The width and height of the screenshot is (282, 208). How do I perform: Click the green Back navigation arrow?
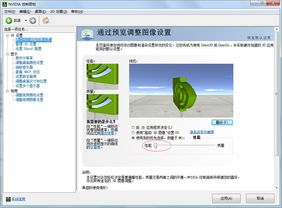tap(9, 21)
